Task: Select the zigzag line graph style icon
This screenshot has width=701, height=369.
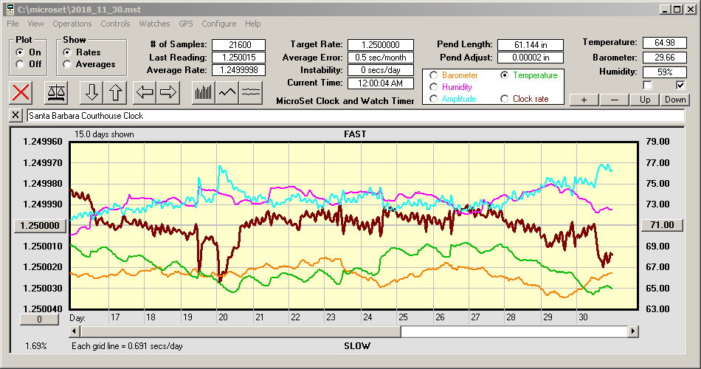Action: coord(227,92)
